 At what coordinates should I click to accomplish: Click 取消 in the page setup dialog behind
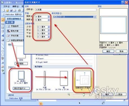[x=121, y=94]
